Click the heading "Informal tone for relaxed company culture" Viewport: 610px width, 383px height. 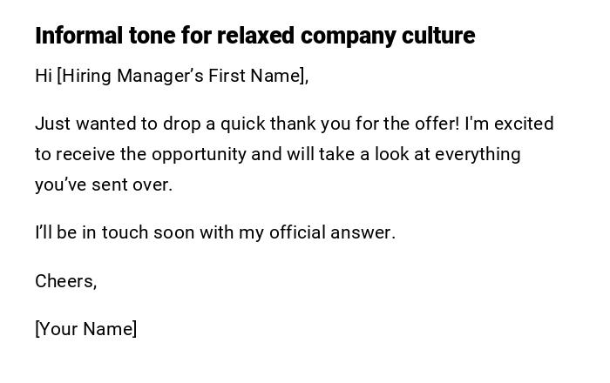click(254, 36)
